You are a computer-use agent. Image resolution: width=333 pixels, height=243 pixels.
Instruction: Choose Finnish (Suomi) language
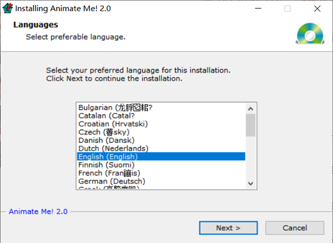(x=106, y=165)
